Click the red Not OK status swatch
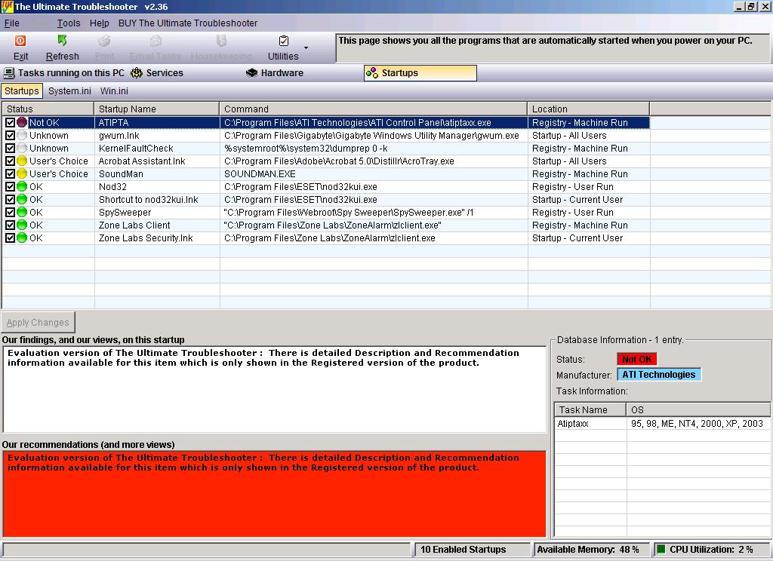This screenshot has height=561, width=773. click(637, 359)
